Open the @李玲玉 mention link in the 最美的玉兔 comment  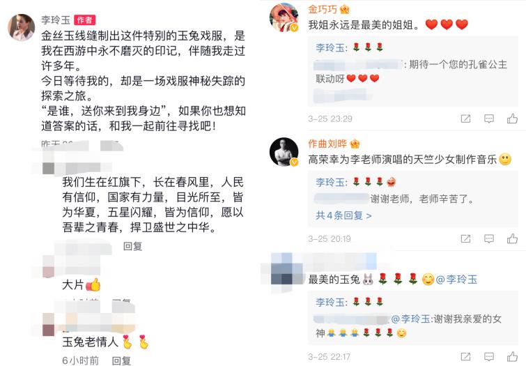pyautogui.click(x=456, y=280)
